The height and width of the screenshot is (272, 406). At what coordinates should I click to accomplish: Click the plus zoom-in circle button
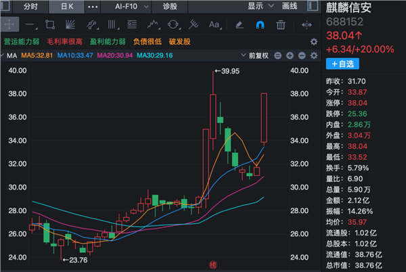[x=290, y=55]
